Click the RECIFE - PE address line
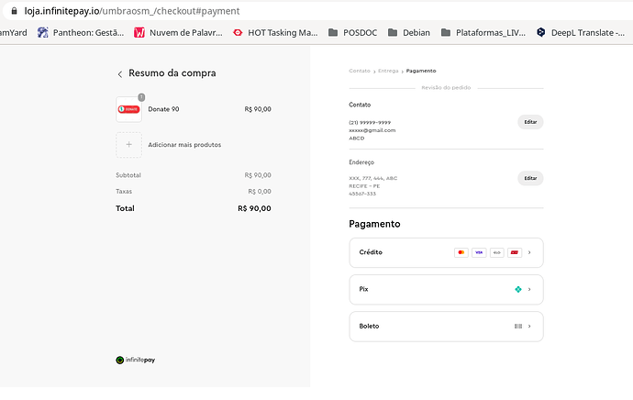633x400 pixels. click(364, 186)
